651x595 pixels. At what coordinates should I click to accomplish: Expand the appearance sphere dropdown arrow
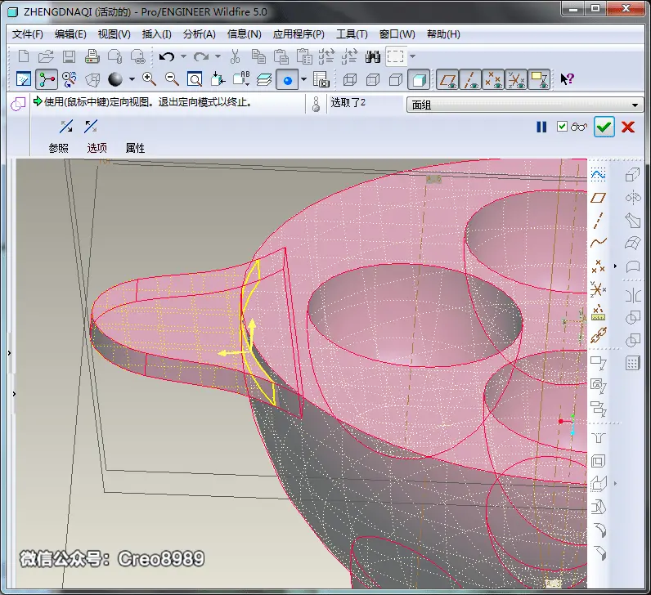[132, 78]
